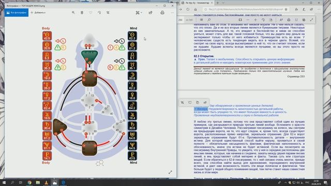Enter PDF fullscreen with the expand arrows
331x186 pixels.
pos(311,20)
